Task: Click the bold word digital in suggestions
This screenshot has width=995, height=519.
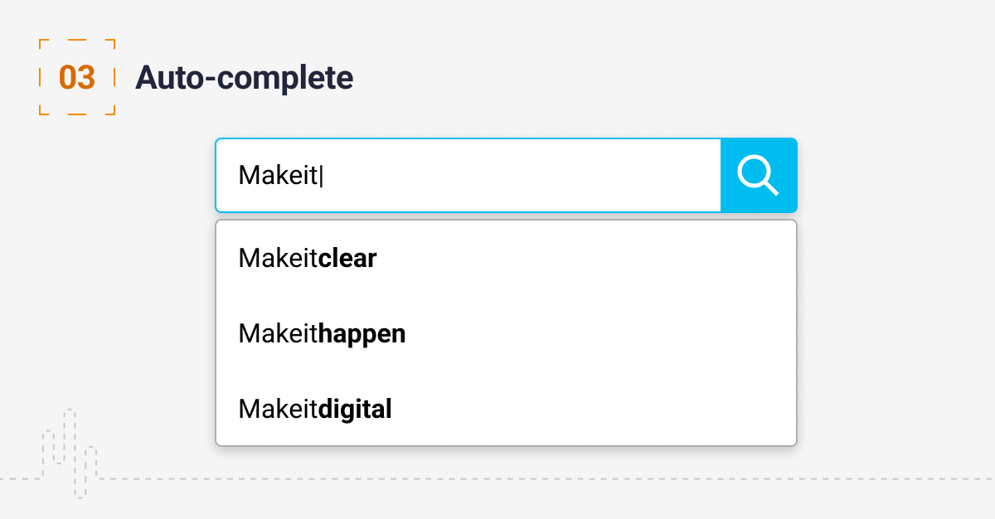Action: [x=355, y=410]
